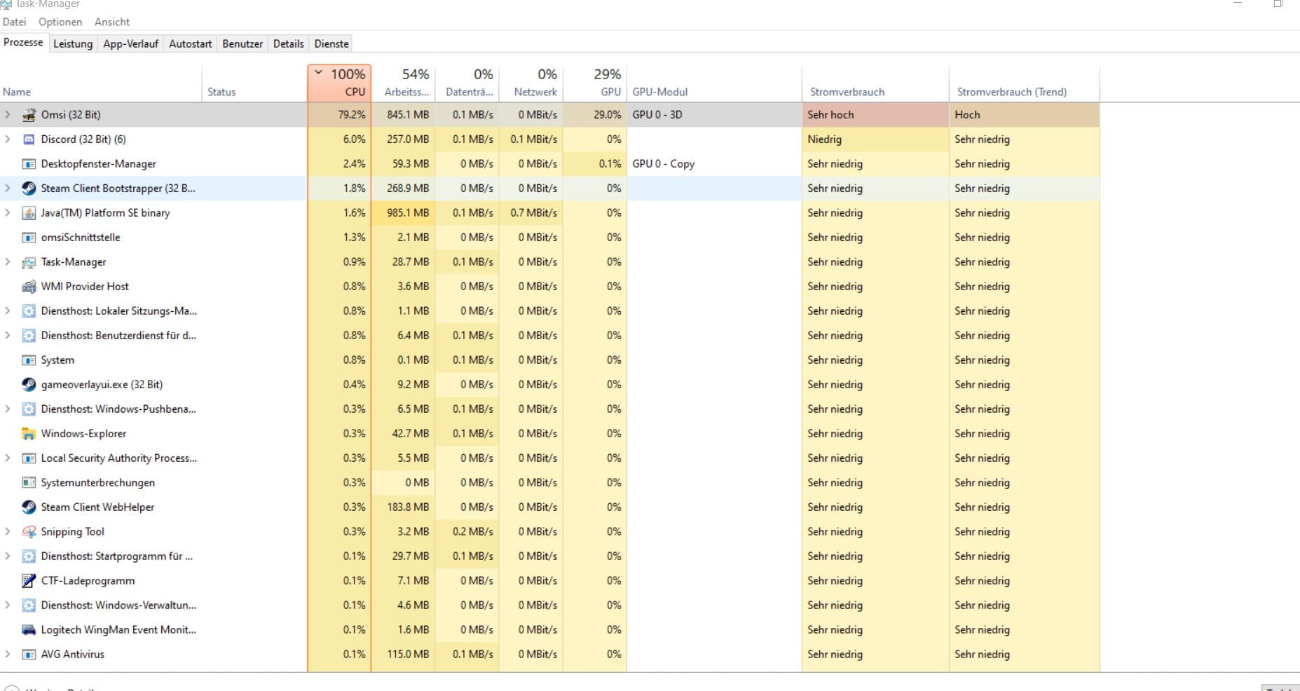
Task: Expand the Discord (32 Bit) process tree
Action: click(x=8, y=139)
